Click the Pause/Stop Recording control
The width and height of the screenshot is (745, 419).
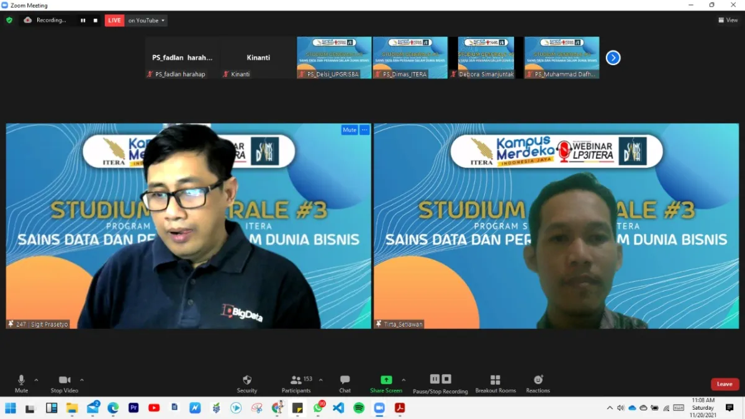pyautogui.click(x=440, y=382)
